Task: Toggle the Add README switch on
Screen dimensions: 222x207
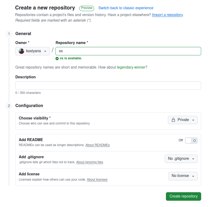Action: click(191, 141)
